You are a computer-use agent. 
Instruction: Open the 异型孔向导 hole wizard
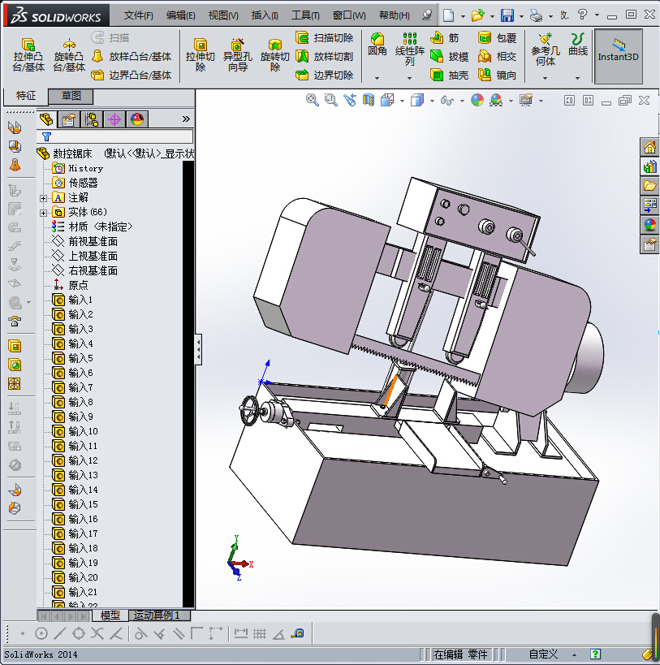(x=237, y=55)
